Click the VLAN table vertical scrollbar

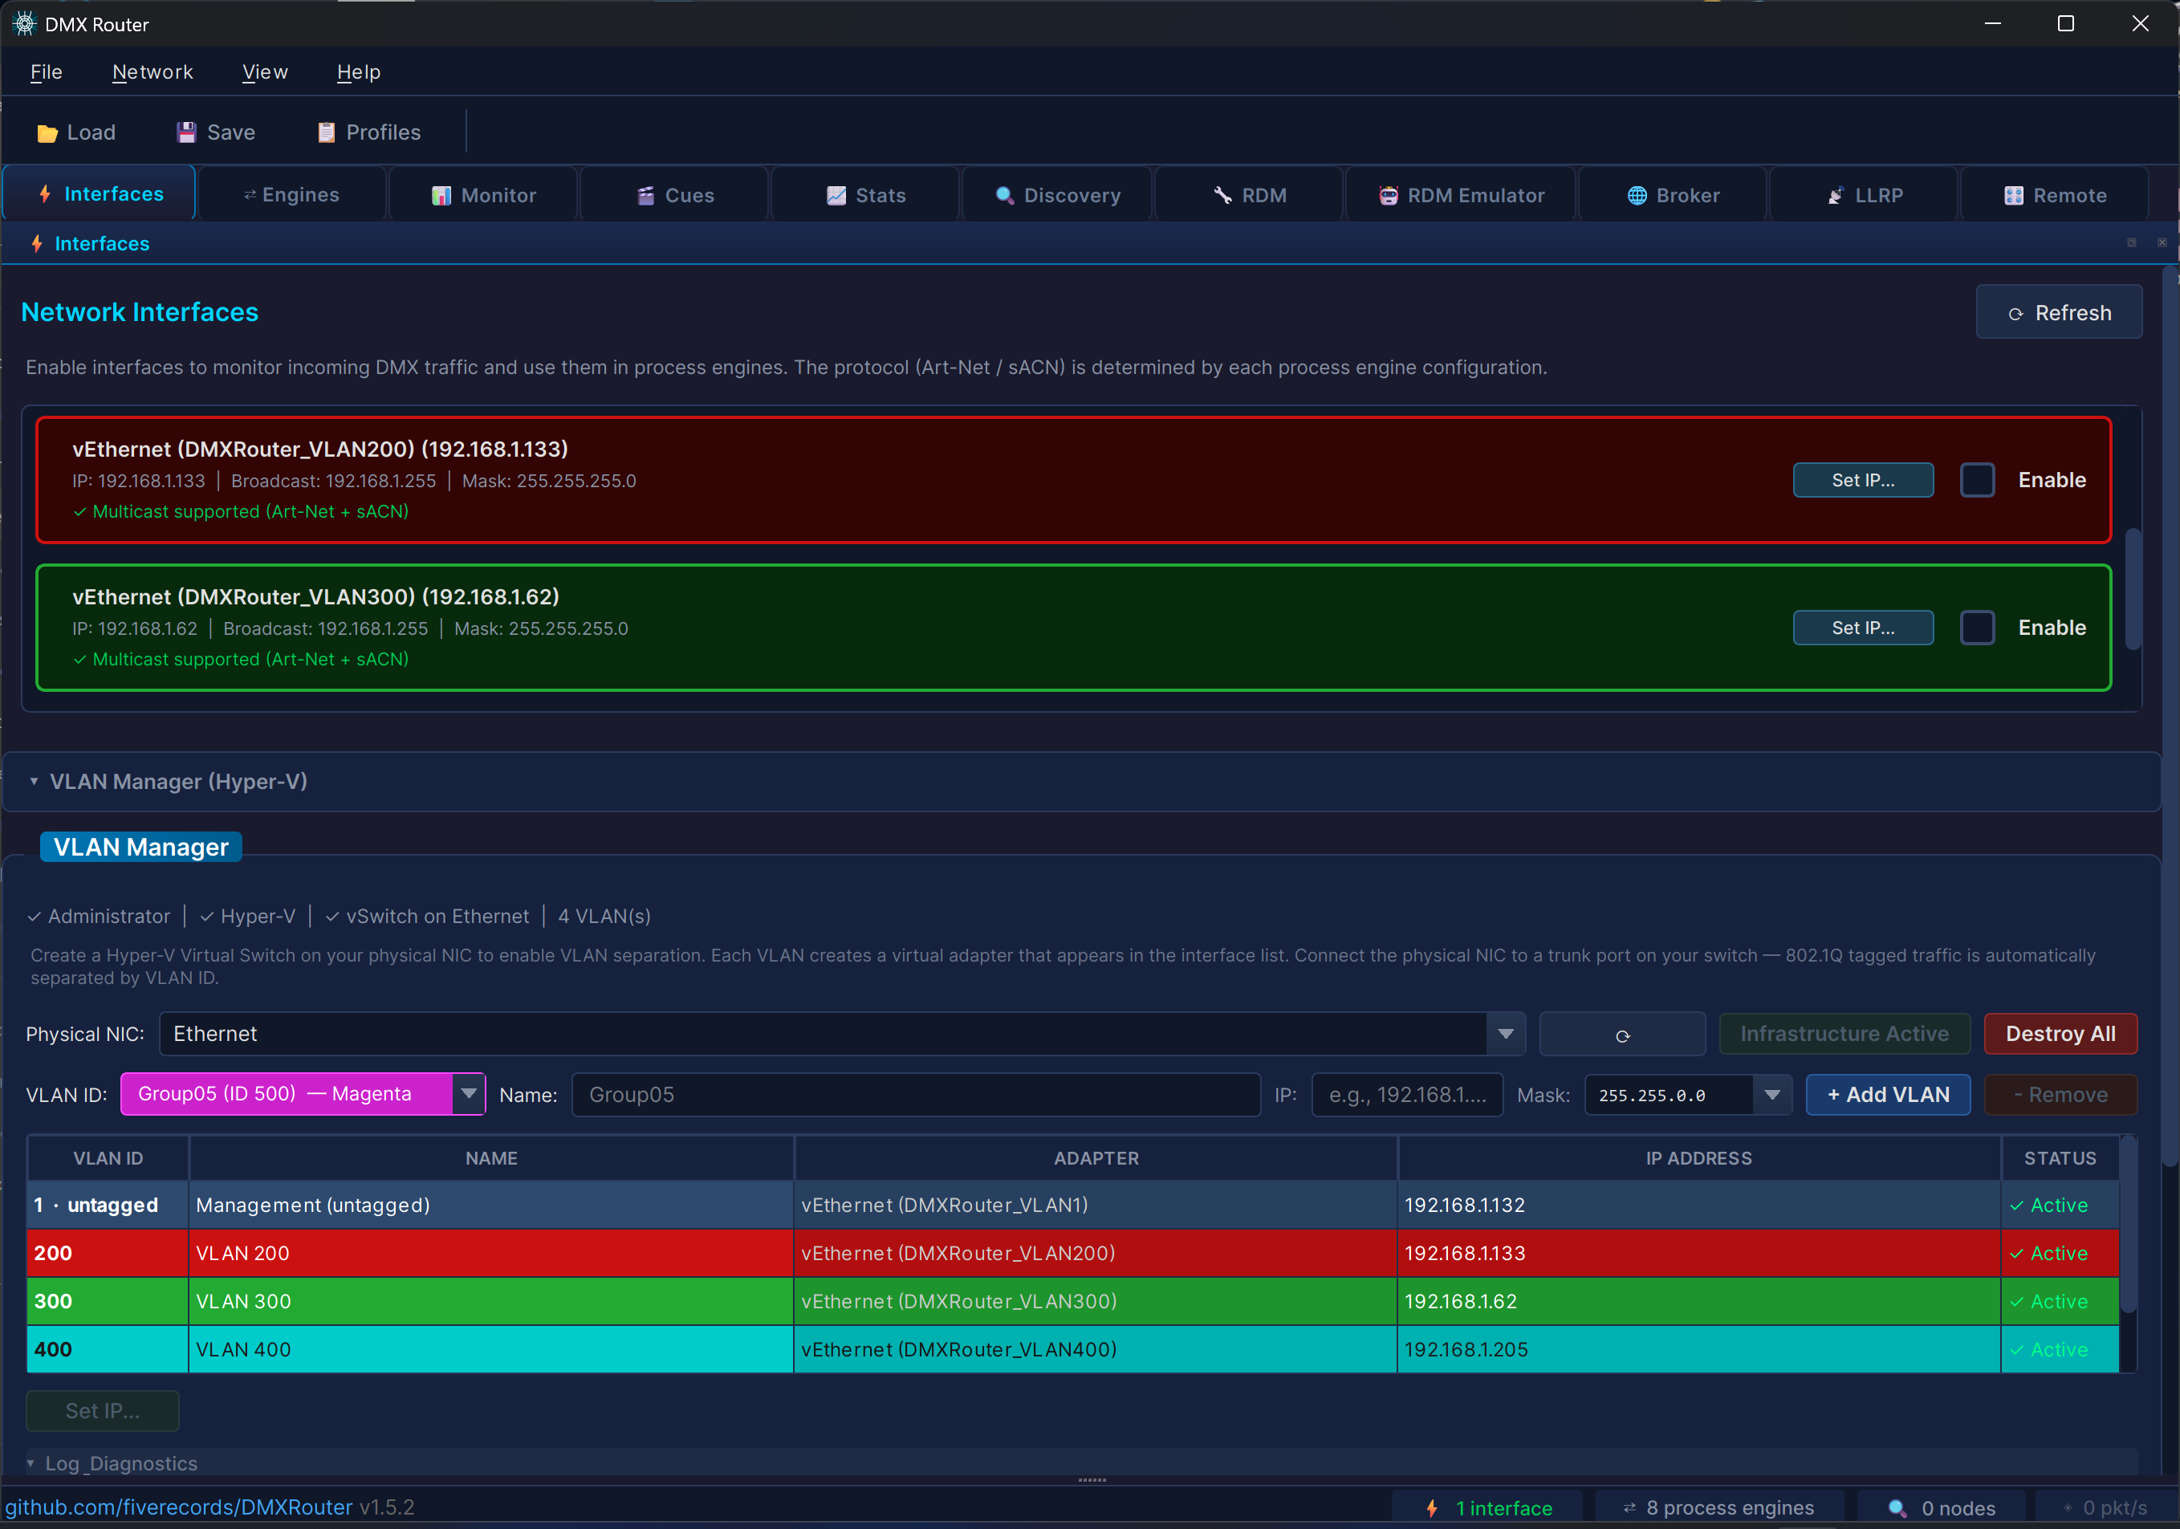click(x=2129, y=1226)
